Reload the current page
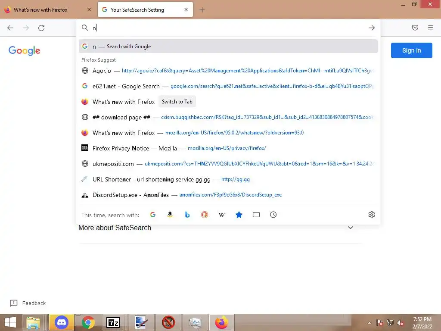441x331 pixels. click(41, 28)
